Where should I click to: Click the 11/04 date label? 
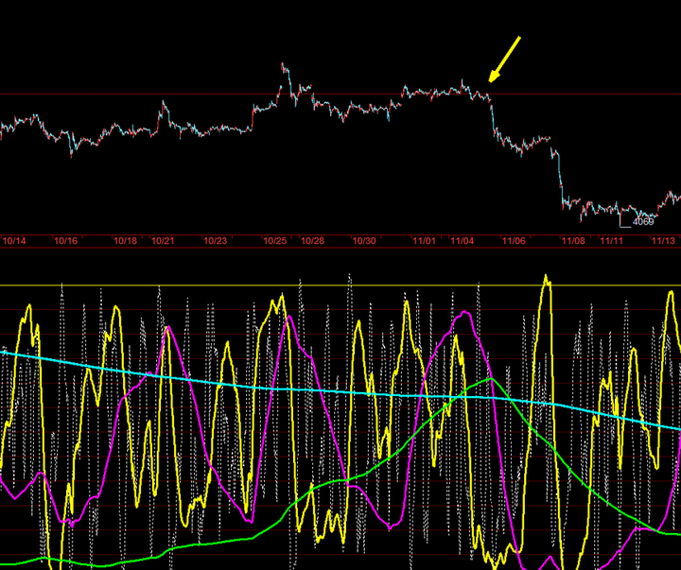pyautogui.click(x=462, y=241)
